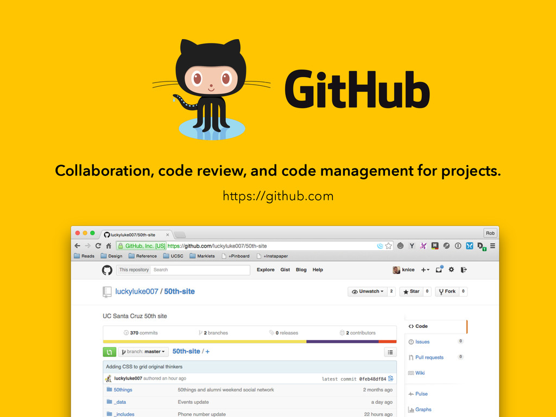Screen dimensions: 556x417
Task: Click the Y extension icon in toolbar
Action: pos(412,246)
